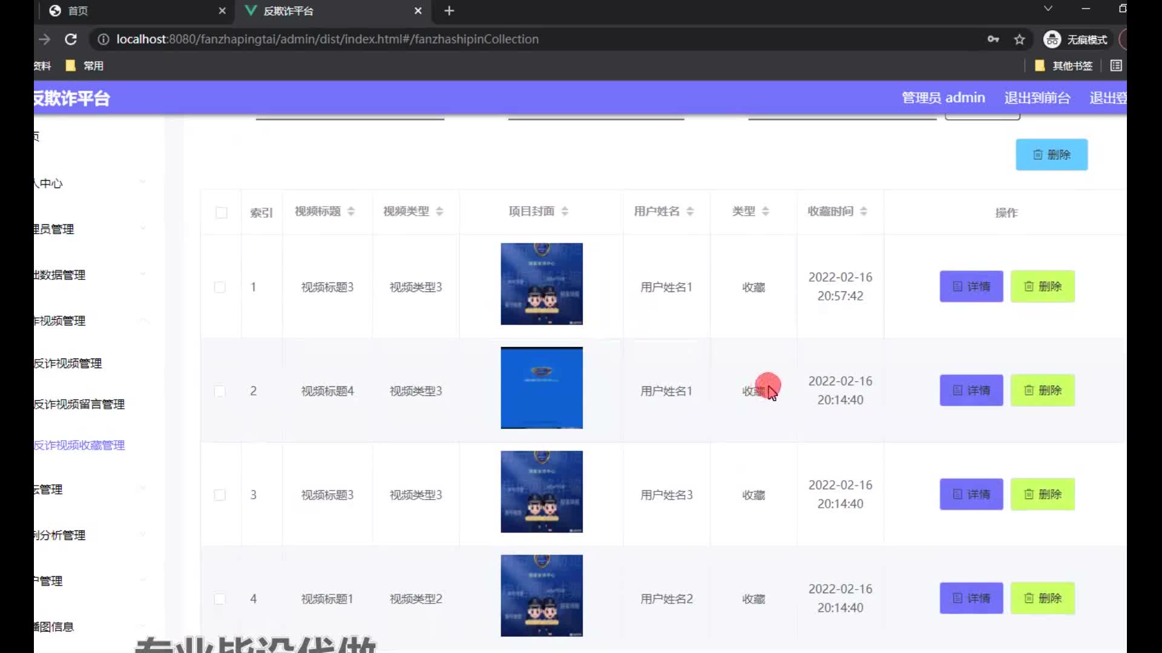Open 反诈视频留言管理 menu item

[x=79, y=404]
